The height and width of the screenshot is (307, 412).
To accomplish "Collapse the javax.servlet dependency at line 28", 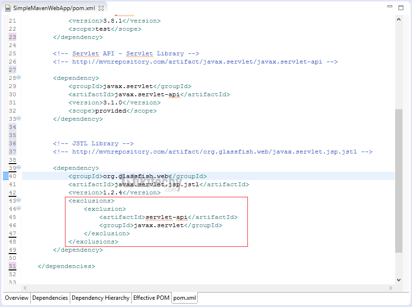I will click(x=19, y=77).
